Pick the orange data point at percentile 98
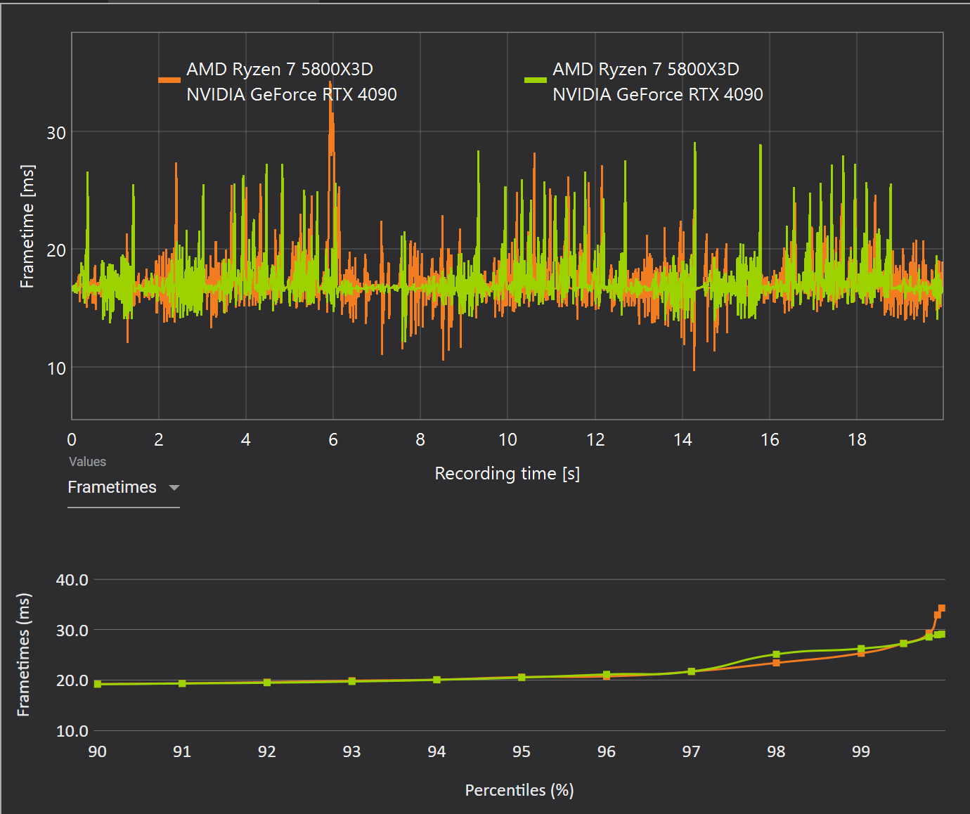Image resolution: width=970 pixels, height=814 pixels. point(776,663)
